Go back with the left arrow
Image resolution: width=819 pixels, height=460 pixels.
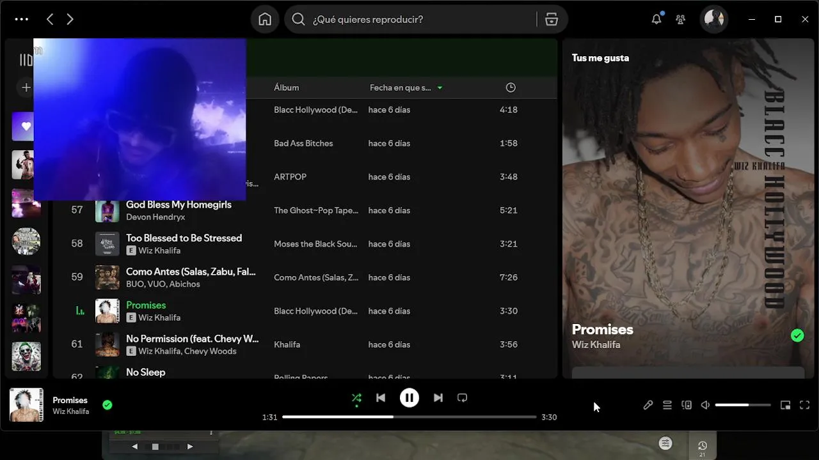coord(50,19)
